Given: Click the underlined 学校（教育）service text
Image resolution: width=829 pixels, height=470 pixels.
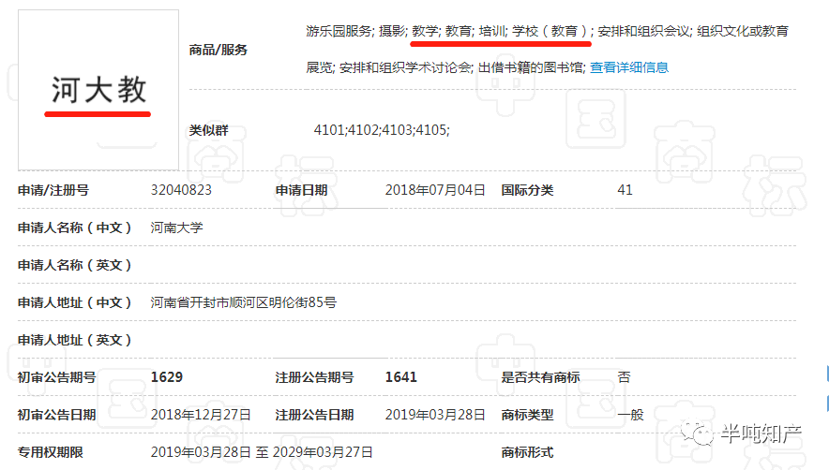Looking at the screenshot, I should tap(550, 31).
